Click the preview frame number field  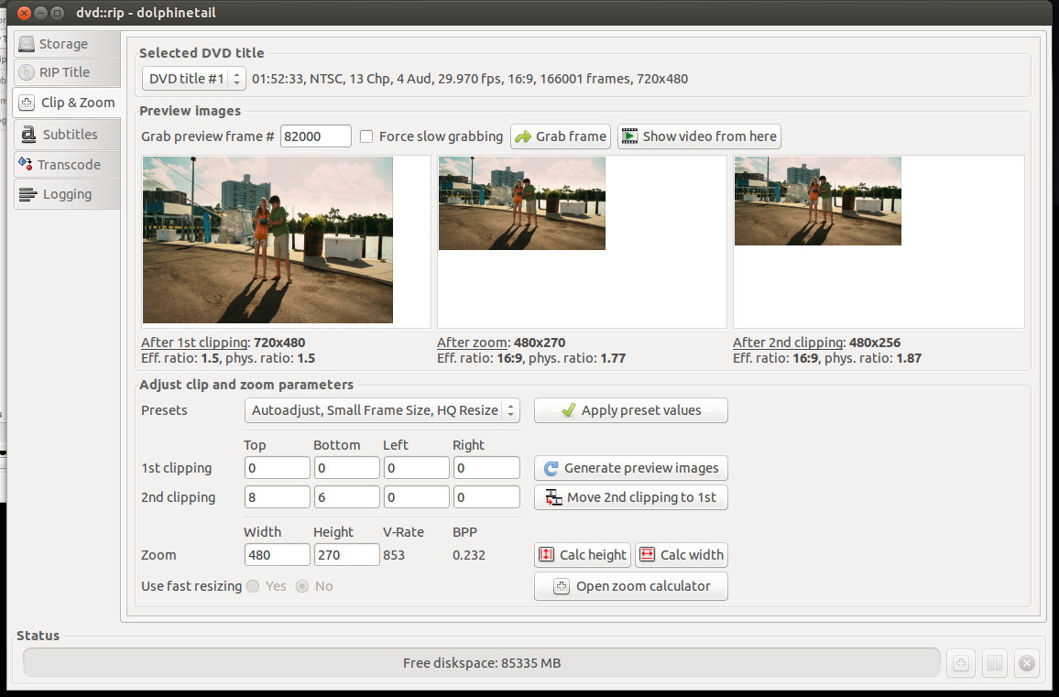tap(315, 136)
